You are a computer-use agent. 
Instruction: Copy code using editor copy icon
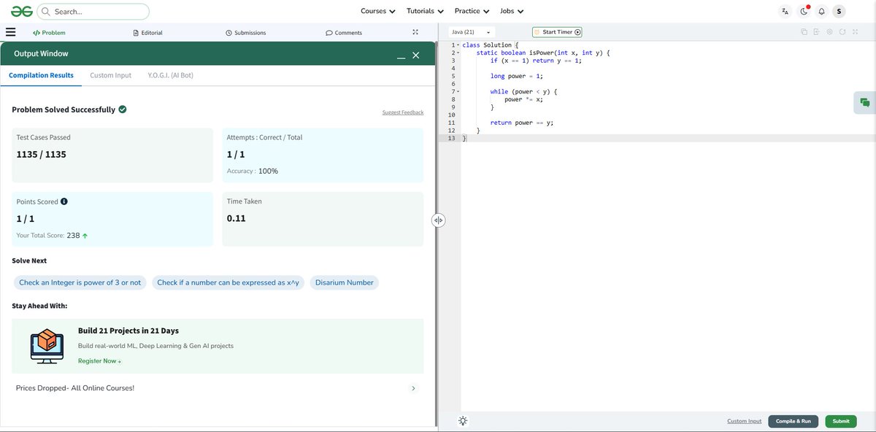(804, 32)
